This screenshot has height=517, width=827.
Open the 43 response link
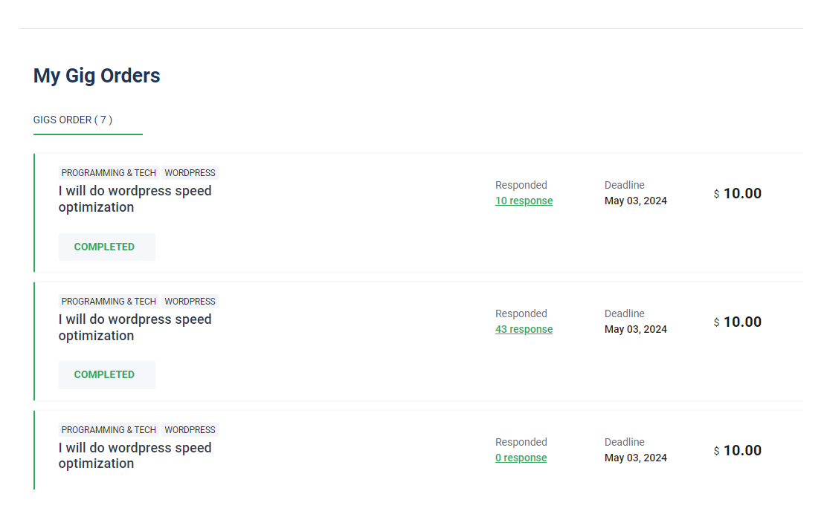pyautogui.click(x=524, y=329)
